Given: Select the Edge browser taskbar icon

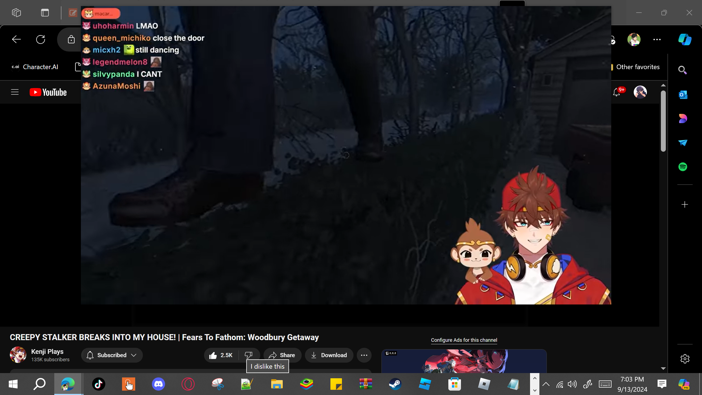Looking at the screenshot, I should 68,384.
